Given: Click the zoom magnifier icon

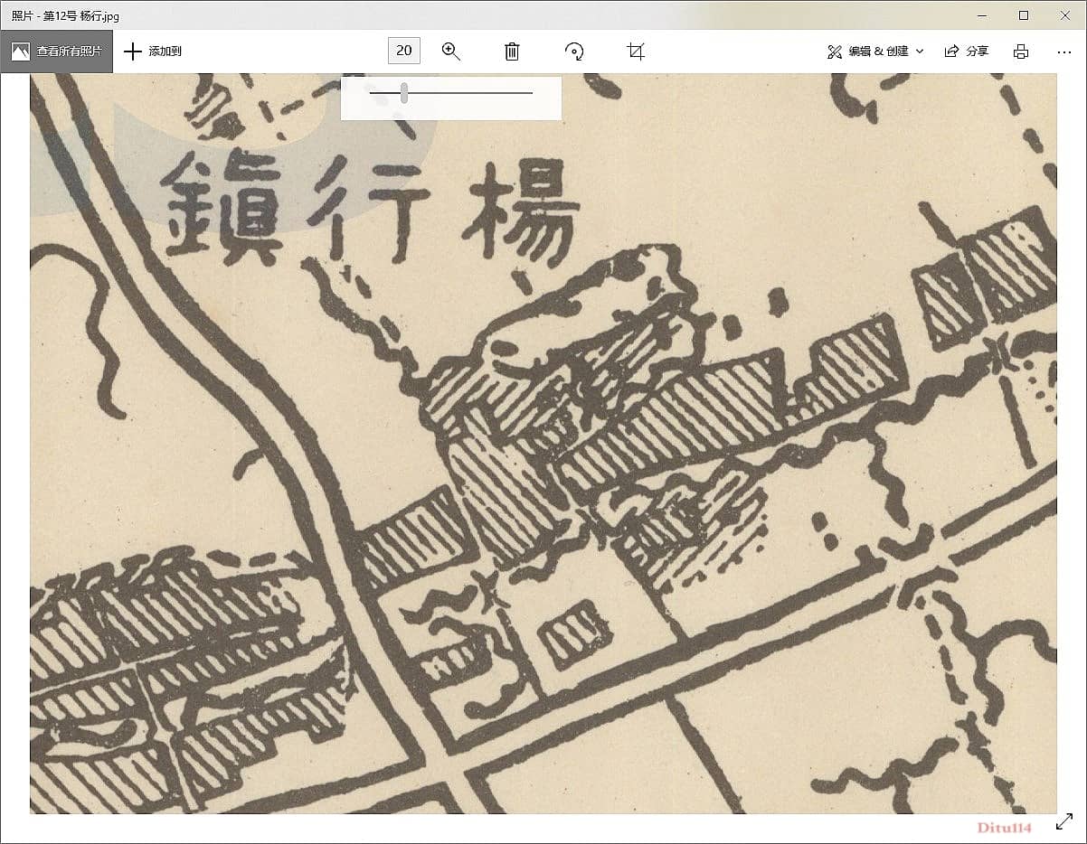Looking at the screenshot, I should (x=450, y=52).
